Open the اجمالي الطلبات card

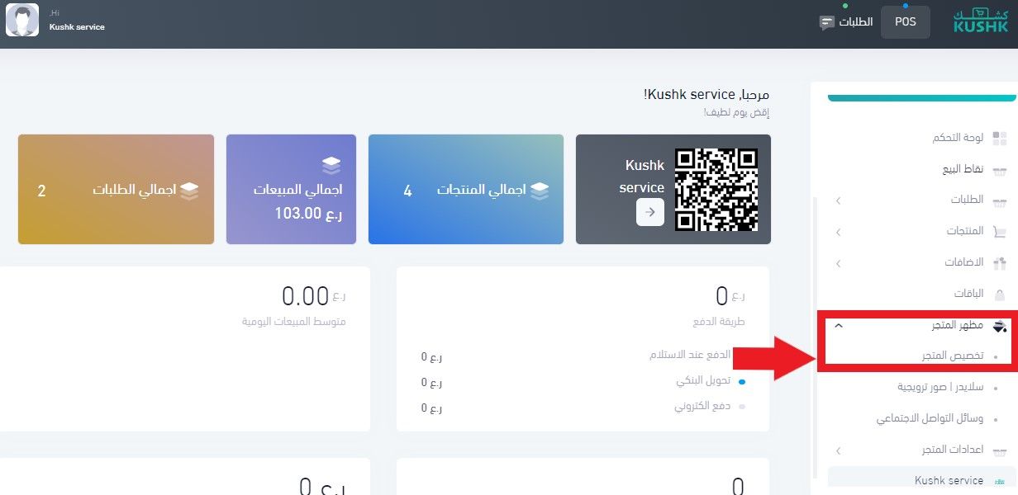click(x=116, y=190)
